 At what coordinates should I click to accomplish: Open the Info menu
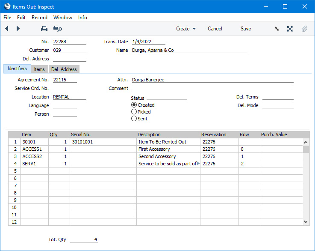point(82,18)
